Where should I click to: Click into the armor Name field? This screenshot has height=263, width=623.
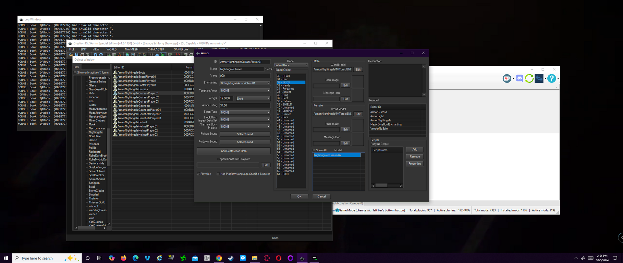(x=242, y=69)
